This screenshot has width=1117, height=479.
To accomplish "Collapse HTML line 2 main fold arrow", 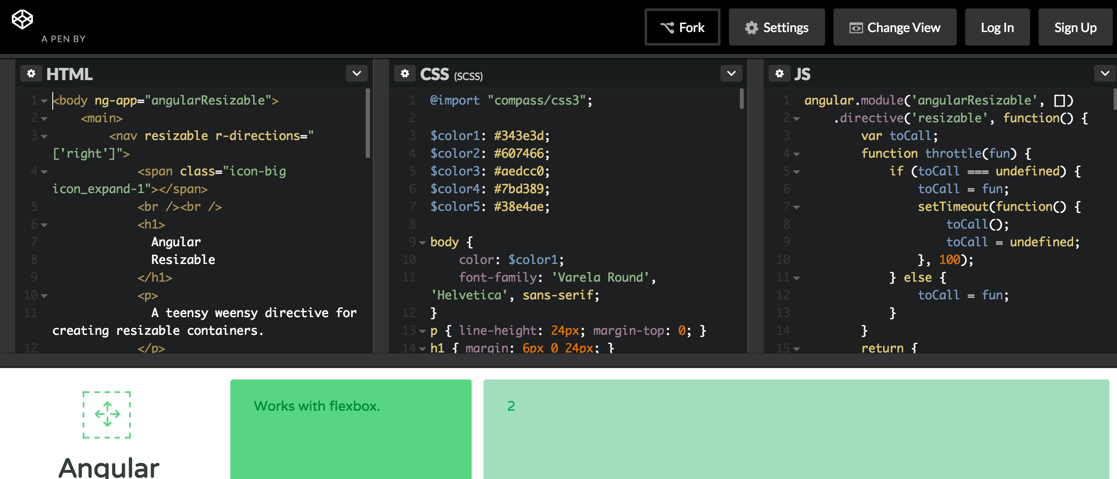I will point(44,119).
